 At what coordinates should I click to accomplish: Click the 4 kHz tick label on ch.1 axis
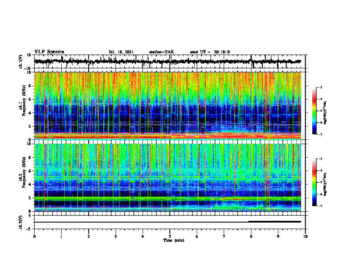(30, 113)
